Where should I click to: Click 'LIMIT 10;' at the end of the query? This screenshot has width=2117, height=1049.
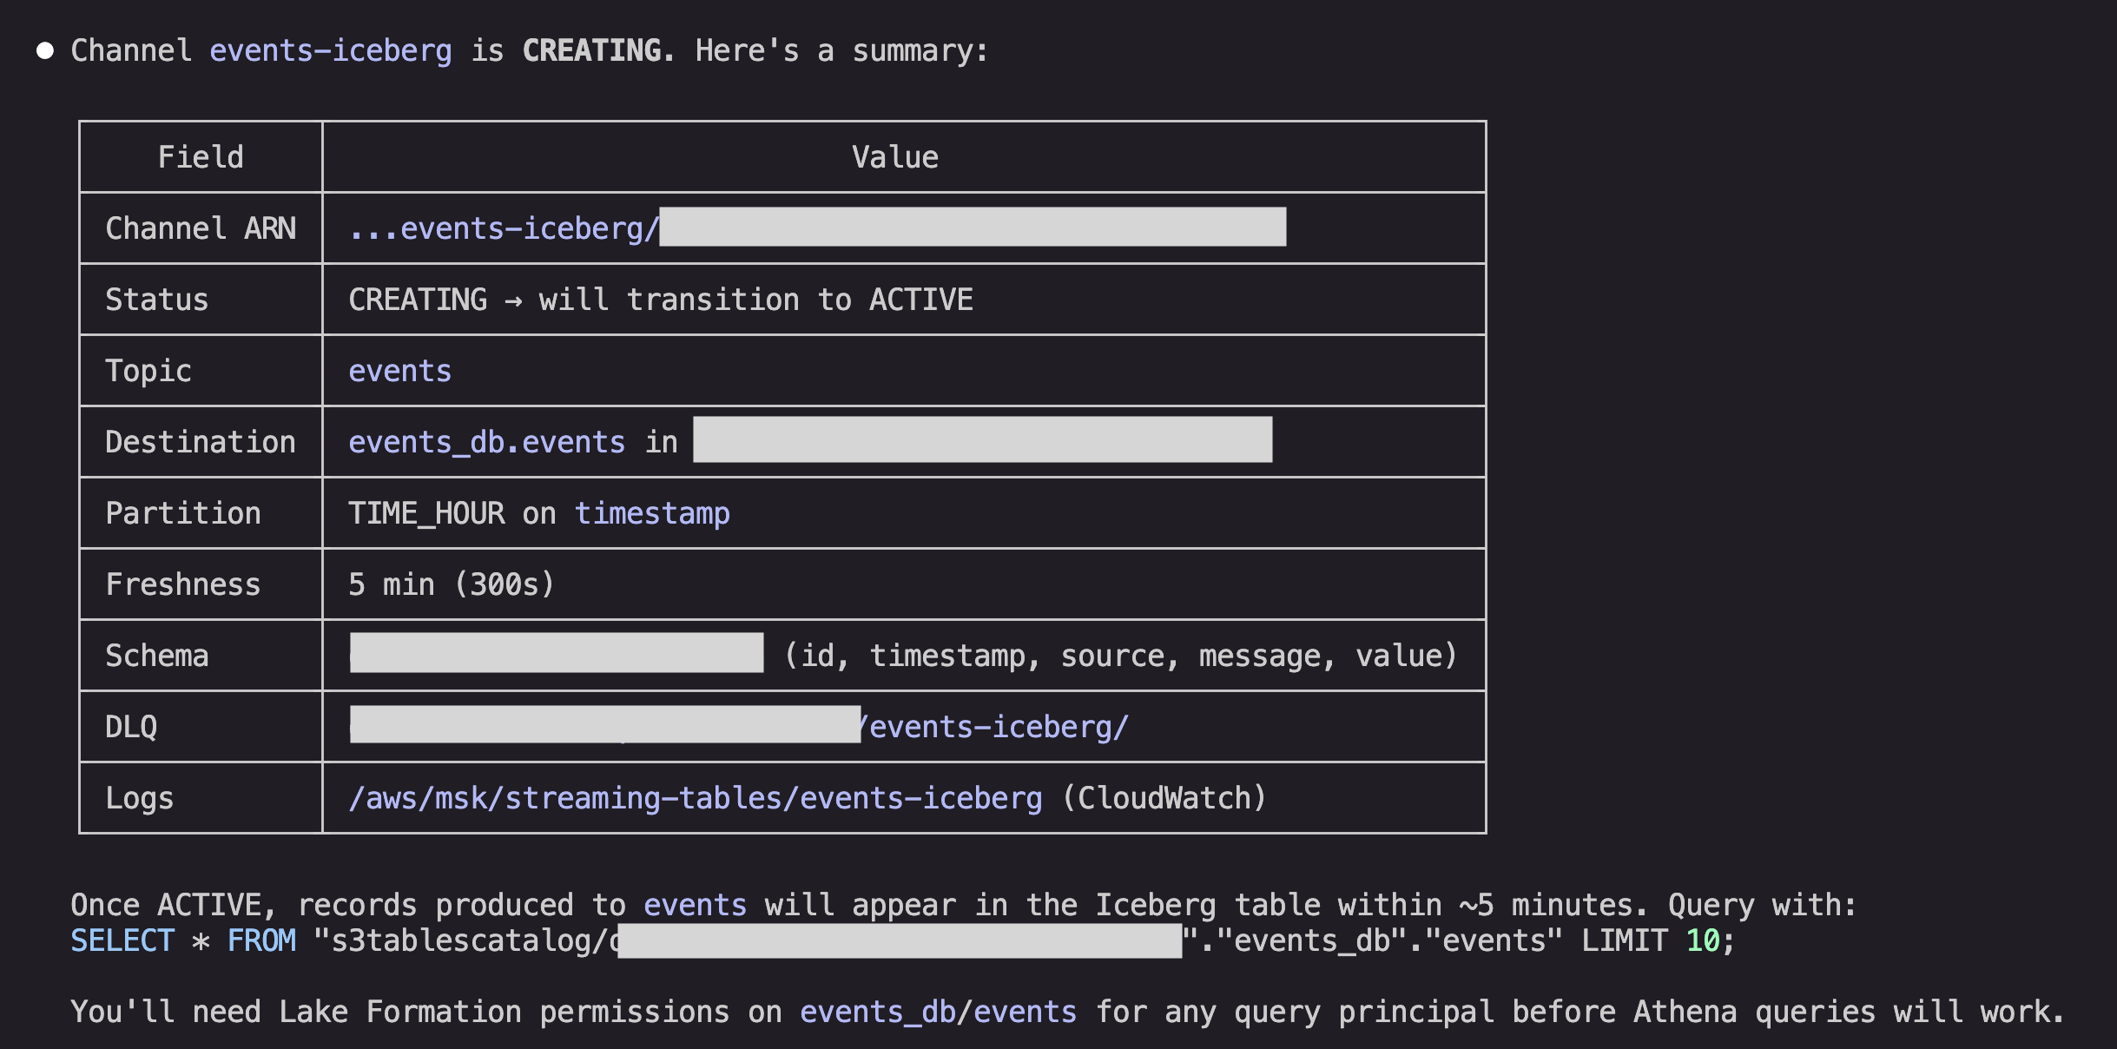[1659, 940]
